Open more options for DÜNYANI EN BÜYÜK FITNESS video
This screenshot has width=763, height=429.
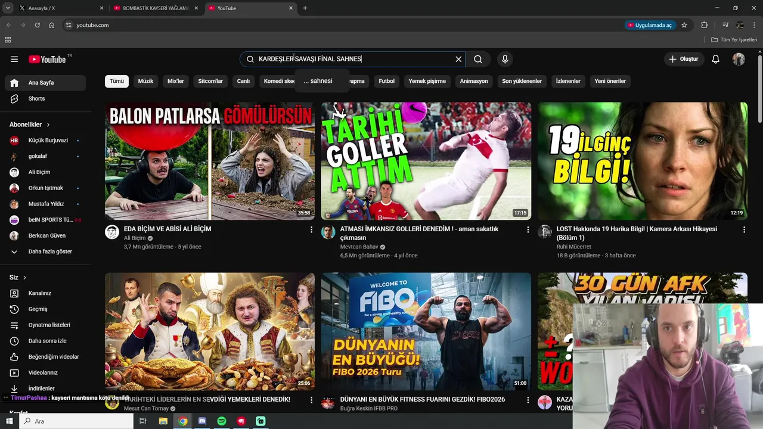point(528,400)
